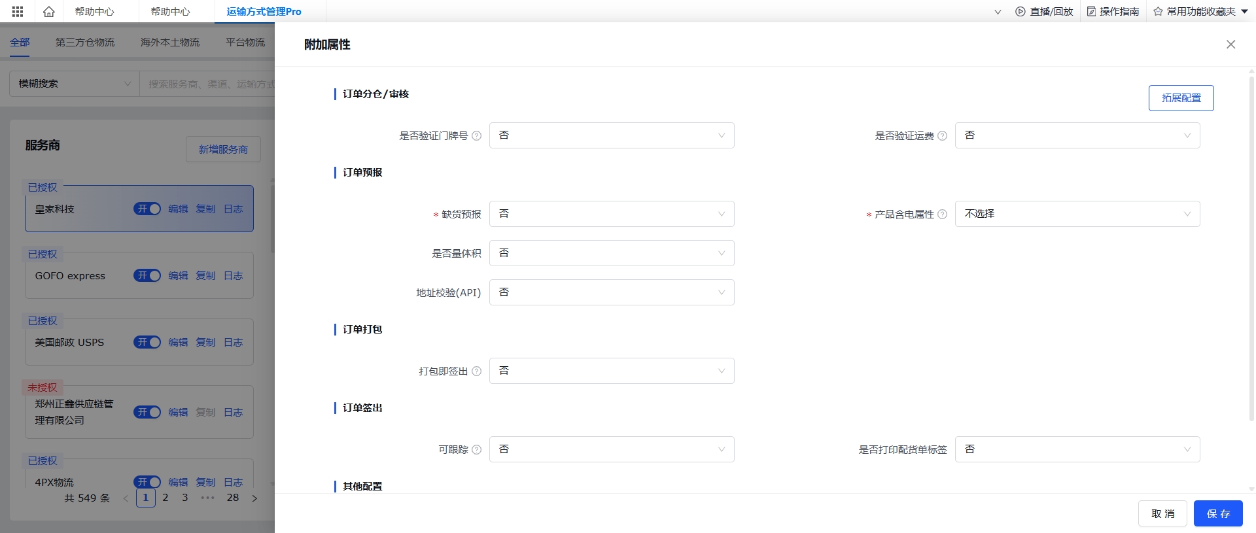Click the 搜索服务商 search input field
The width and height of the screenshot is (1256, 533).
point(209,84)
